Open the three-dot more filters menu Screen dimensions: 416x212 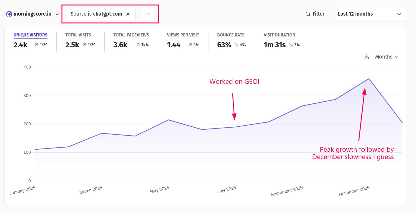148,14
